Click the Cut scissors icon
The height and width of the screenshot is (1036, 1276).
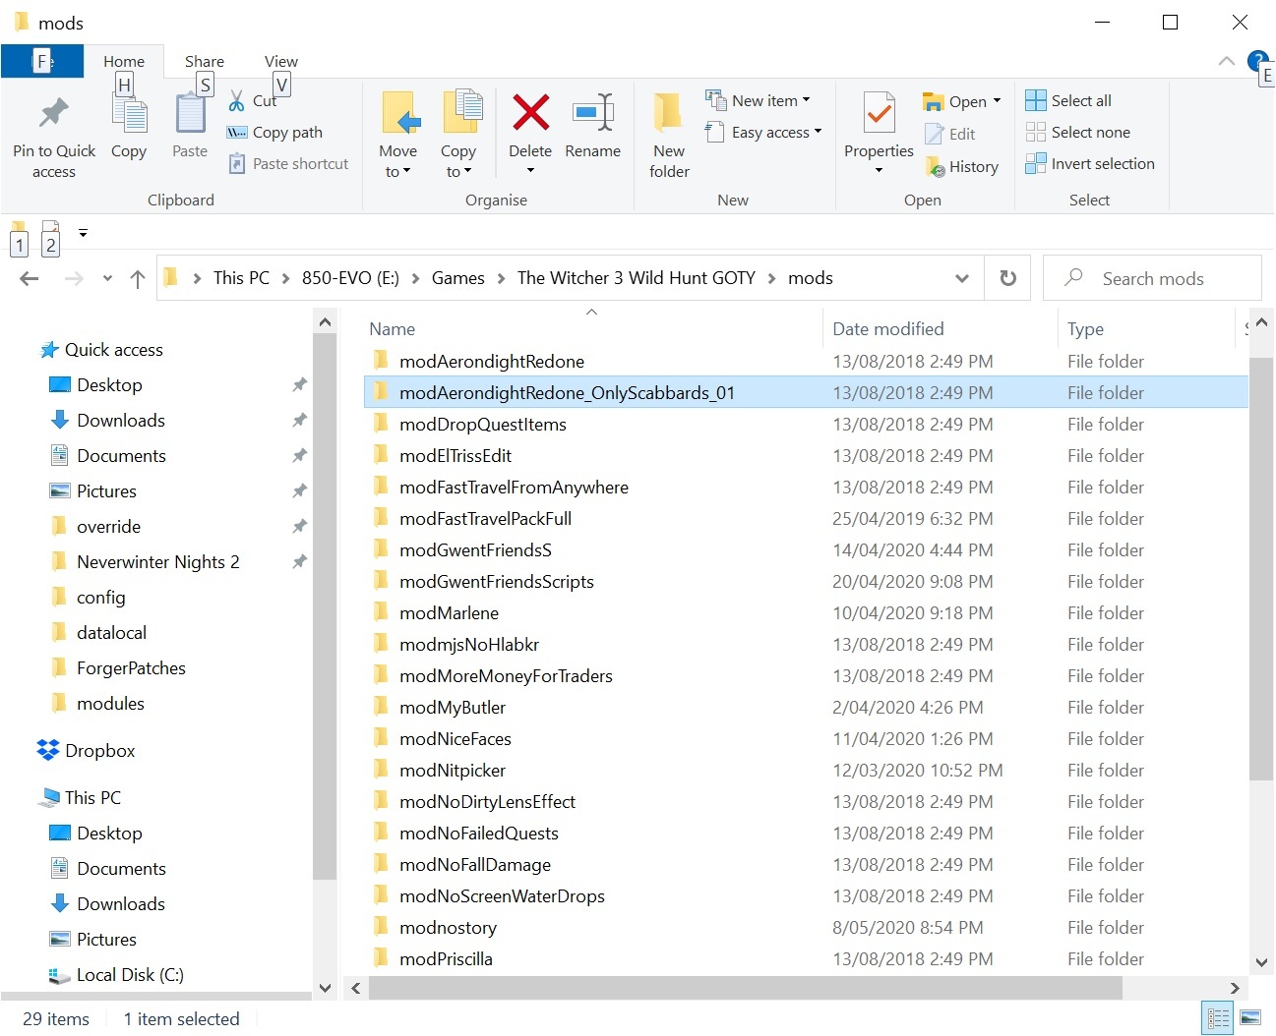[236, 100]
